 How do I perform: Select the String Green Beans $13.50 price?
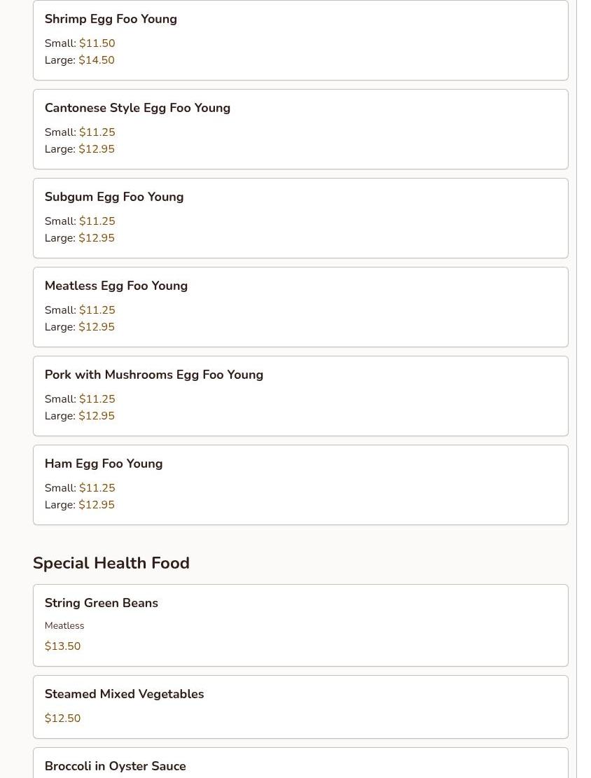tap(62, 646)
